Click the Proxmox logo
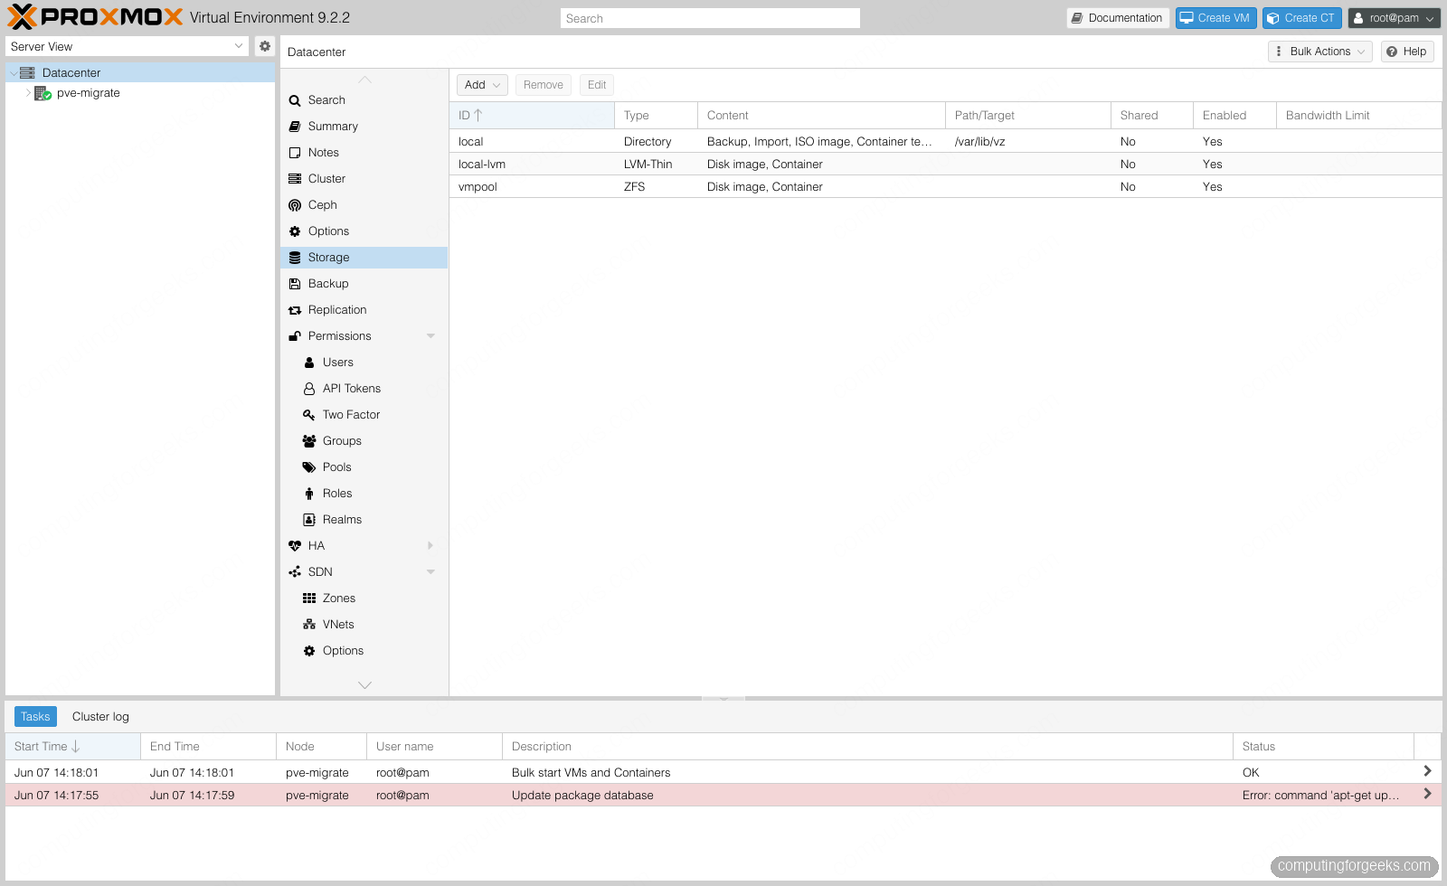 [95, 17]
